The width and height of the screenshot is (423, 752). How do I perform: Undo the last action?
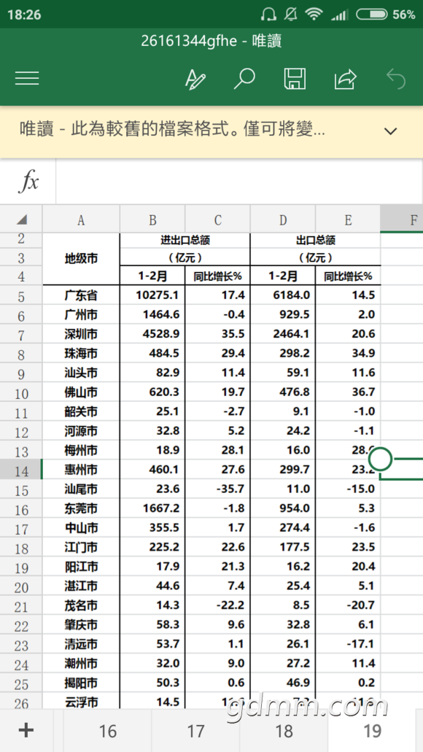tap(396, 79)
